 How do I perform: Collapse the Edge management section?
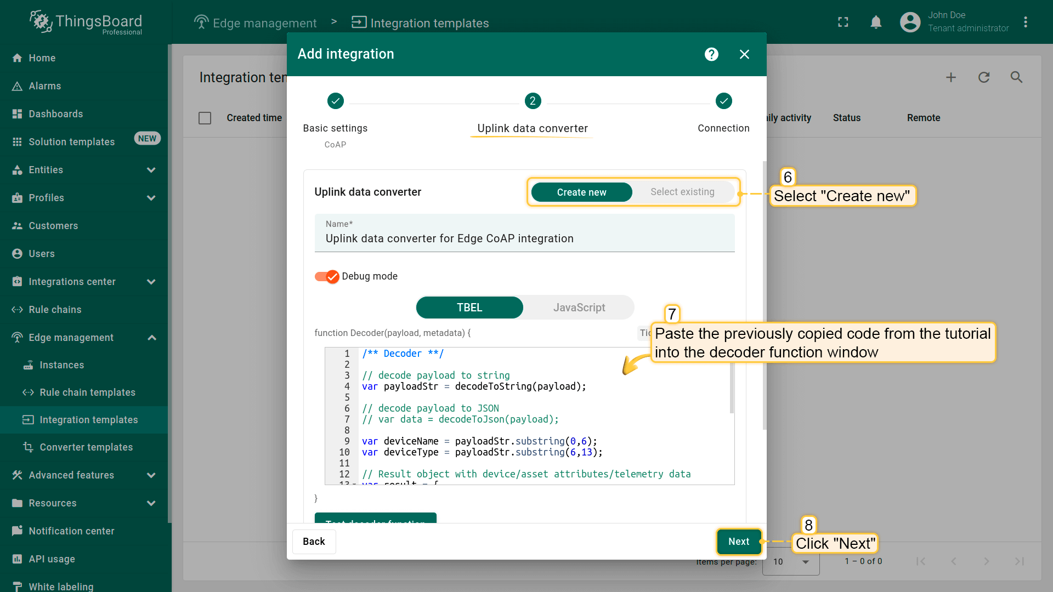[152, 338]
